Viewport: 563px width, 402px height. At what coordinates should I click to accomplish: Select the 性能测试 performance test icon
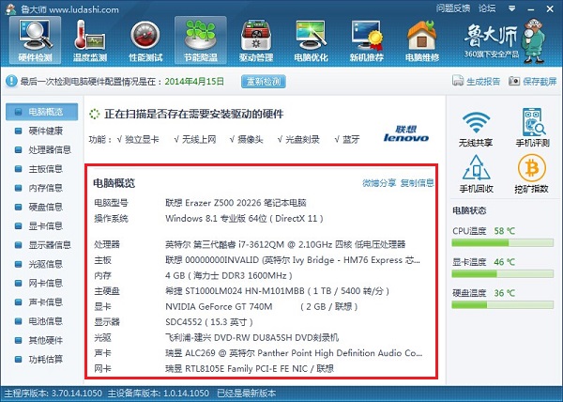click(x=146, y=38)
